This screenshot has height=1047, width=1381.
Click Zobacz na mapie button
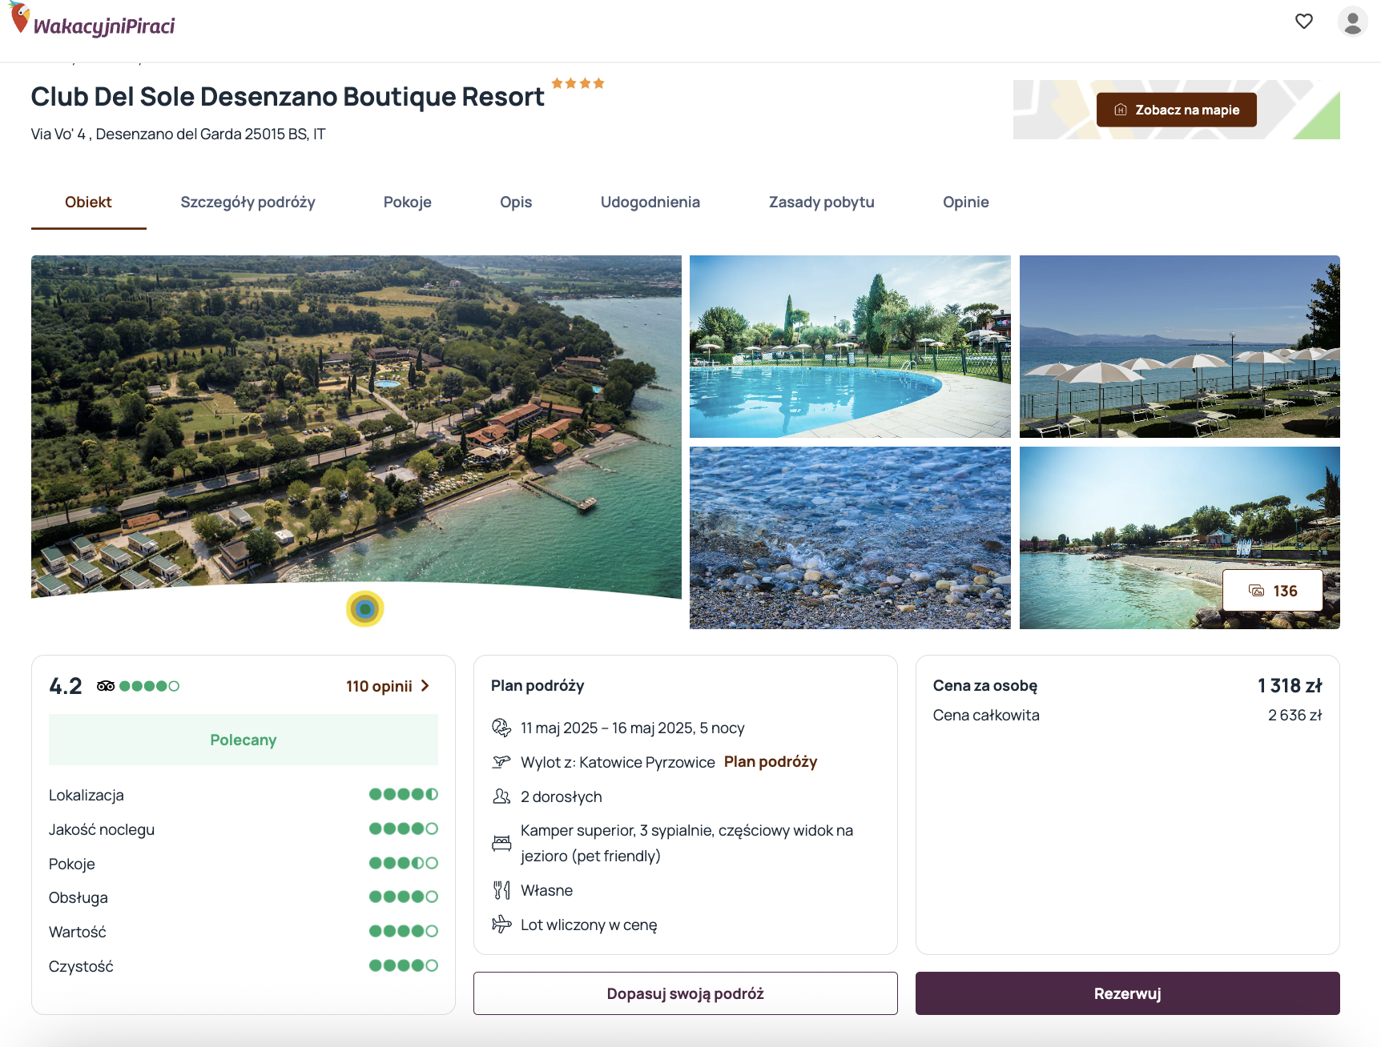[1177, 110]
